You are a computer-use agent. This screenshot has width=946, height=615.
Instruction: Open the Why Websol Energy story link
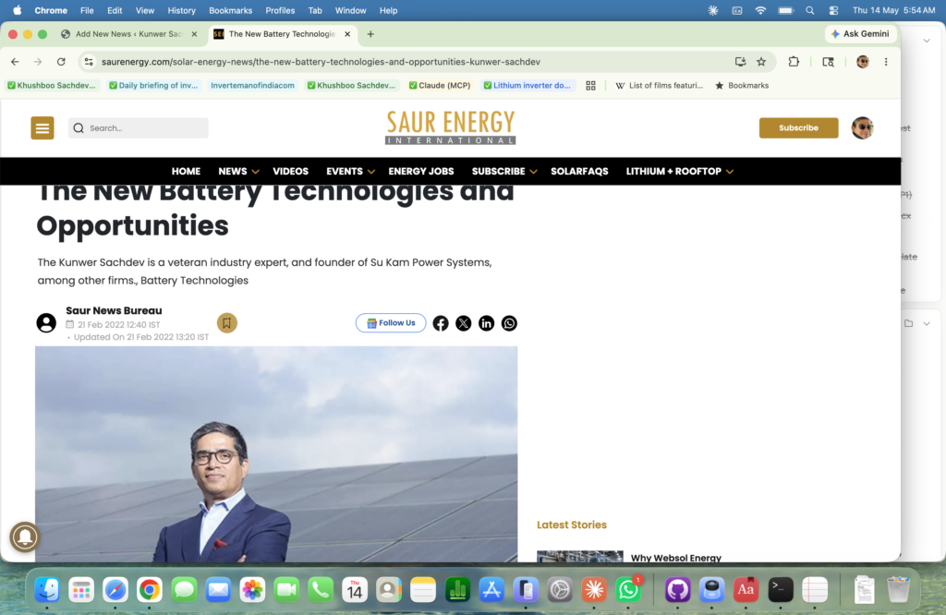click(x=675, y=558)
